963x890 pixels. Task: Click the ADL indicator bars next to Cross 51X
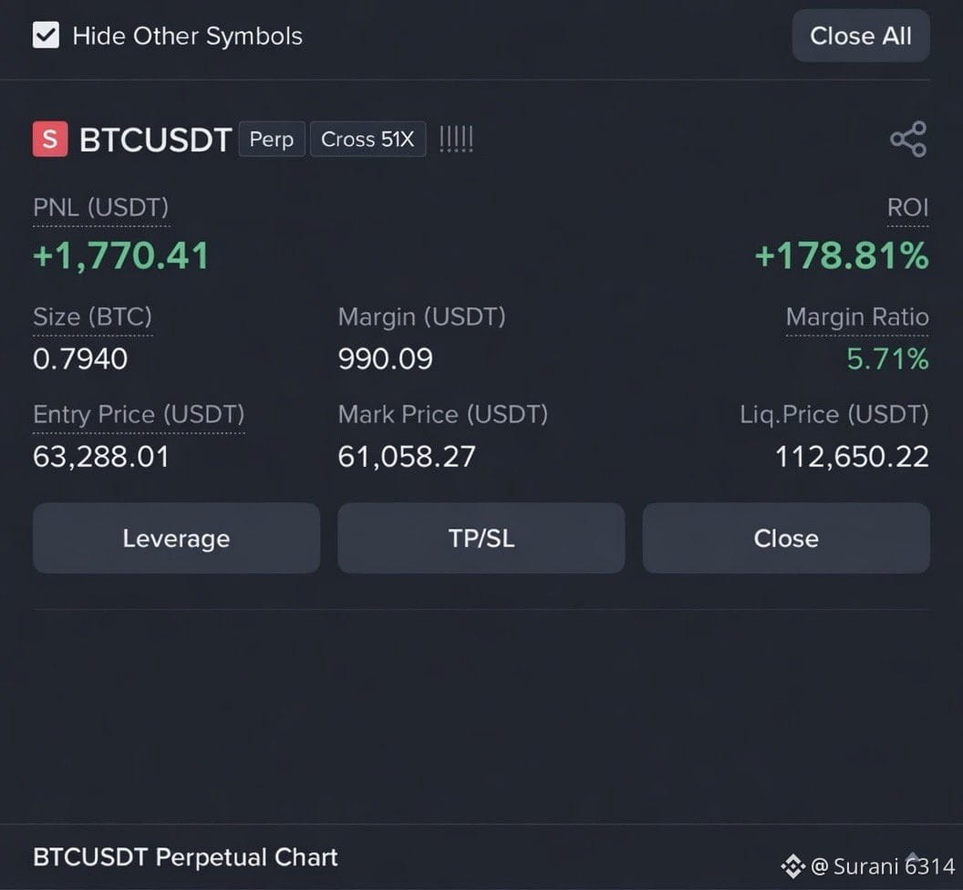click(456, 140)
